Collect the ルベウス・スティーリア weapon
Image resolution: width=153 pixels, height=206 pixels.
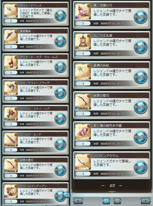60,118
